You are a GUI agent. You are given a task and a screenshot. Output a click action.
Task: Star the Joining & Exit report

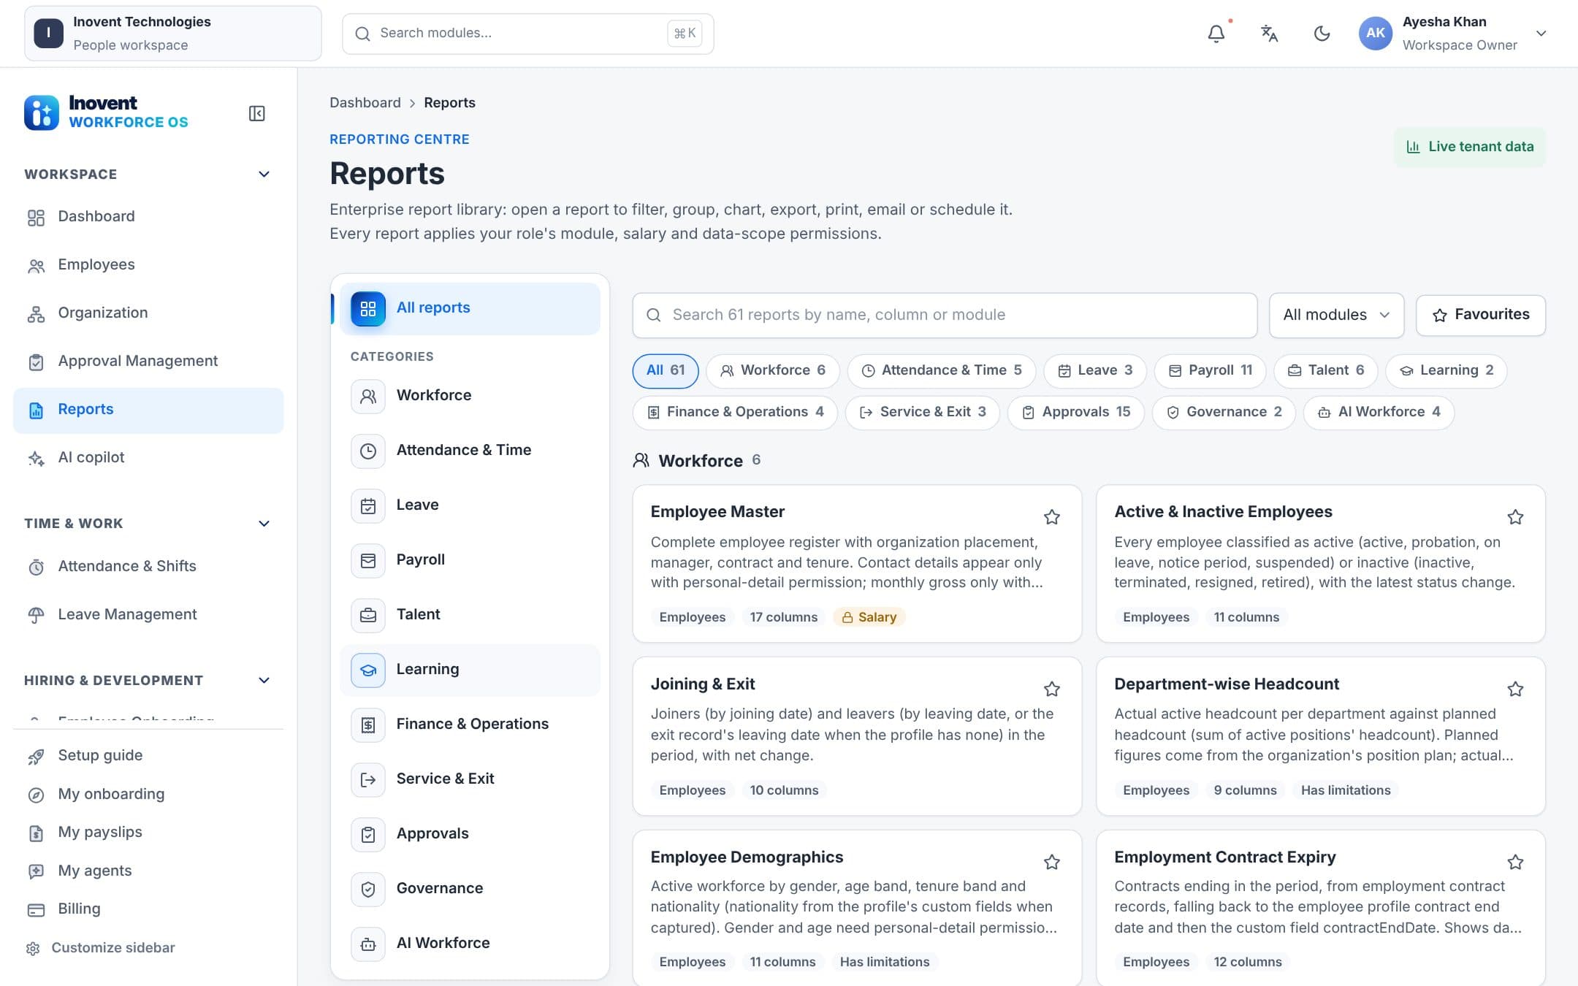click(x=1051, y=689)
